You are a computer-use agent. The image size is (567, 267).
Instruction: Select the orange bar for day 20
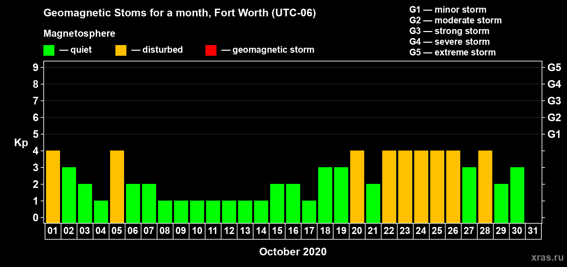click(357, 187)
